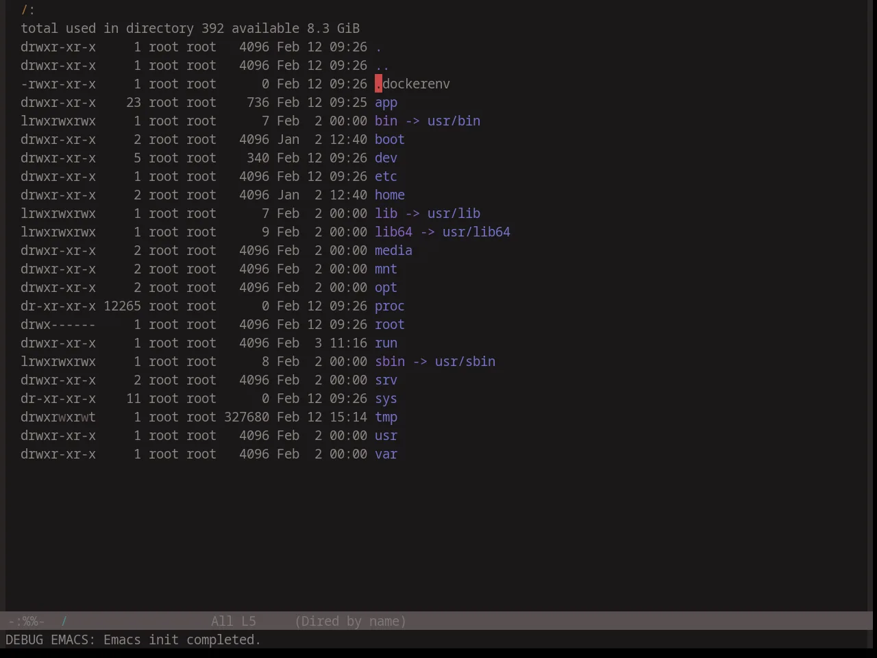877x658 pixels.
Task: Open the run directory
Action: [x=386, y=343]
